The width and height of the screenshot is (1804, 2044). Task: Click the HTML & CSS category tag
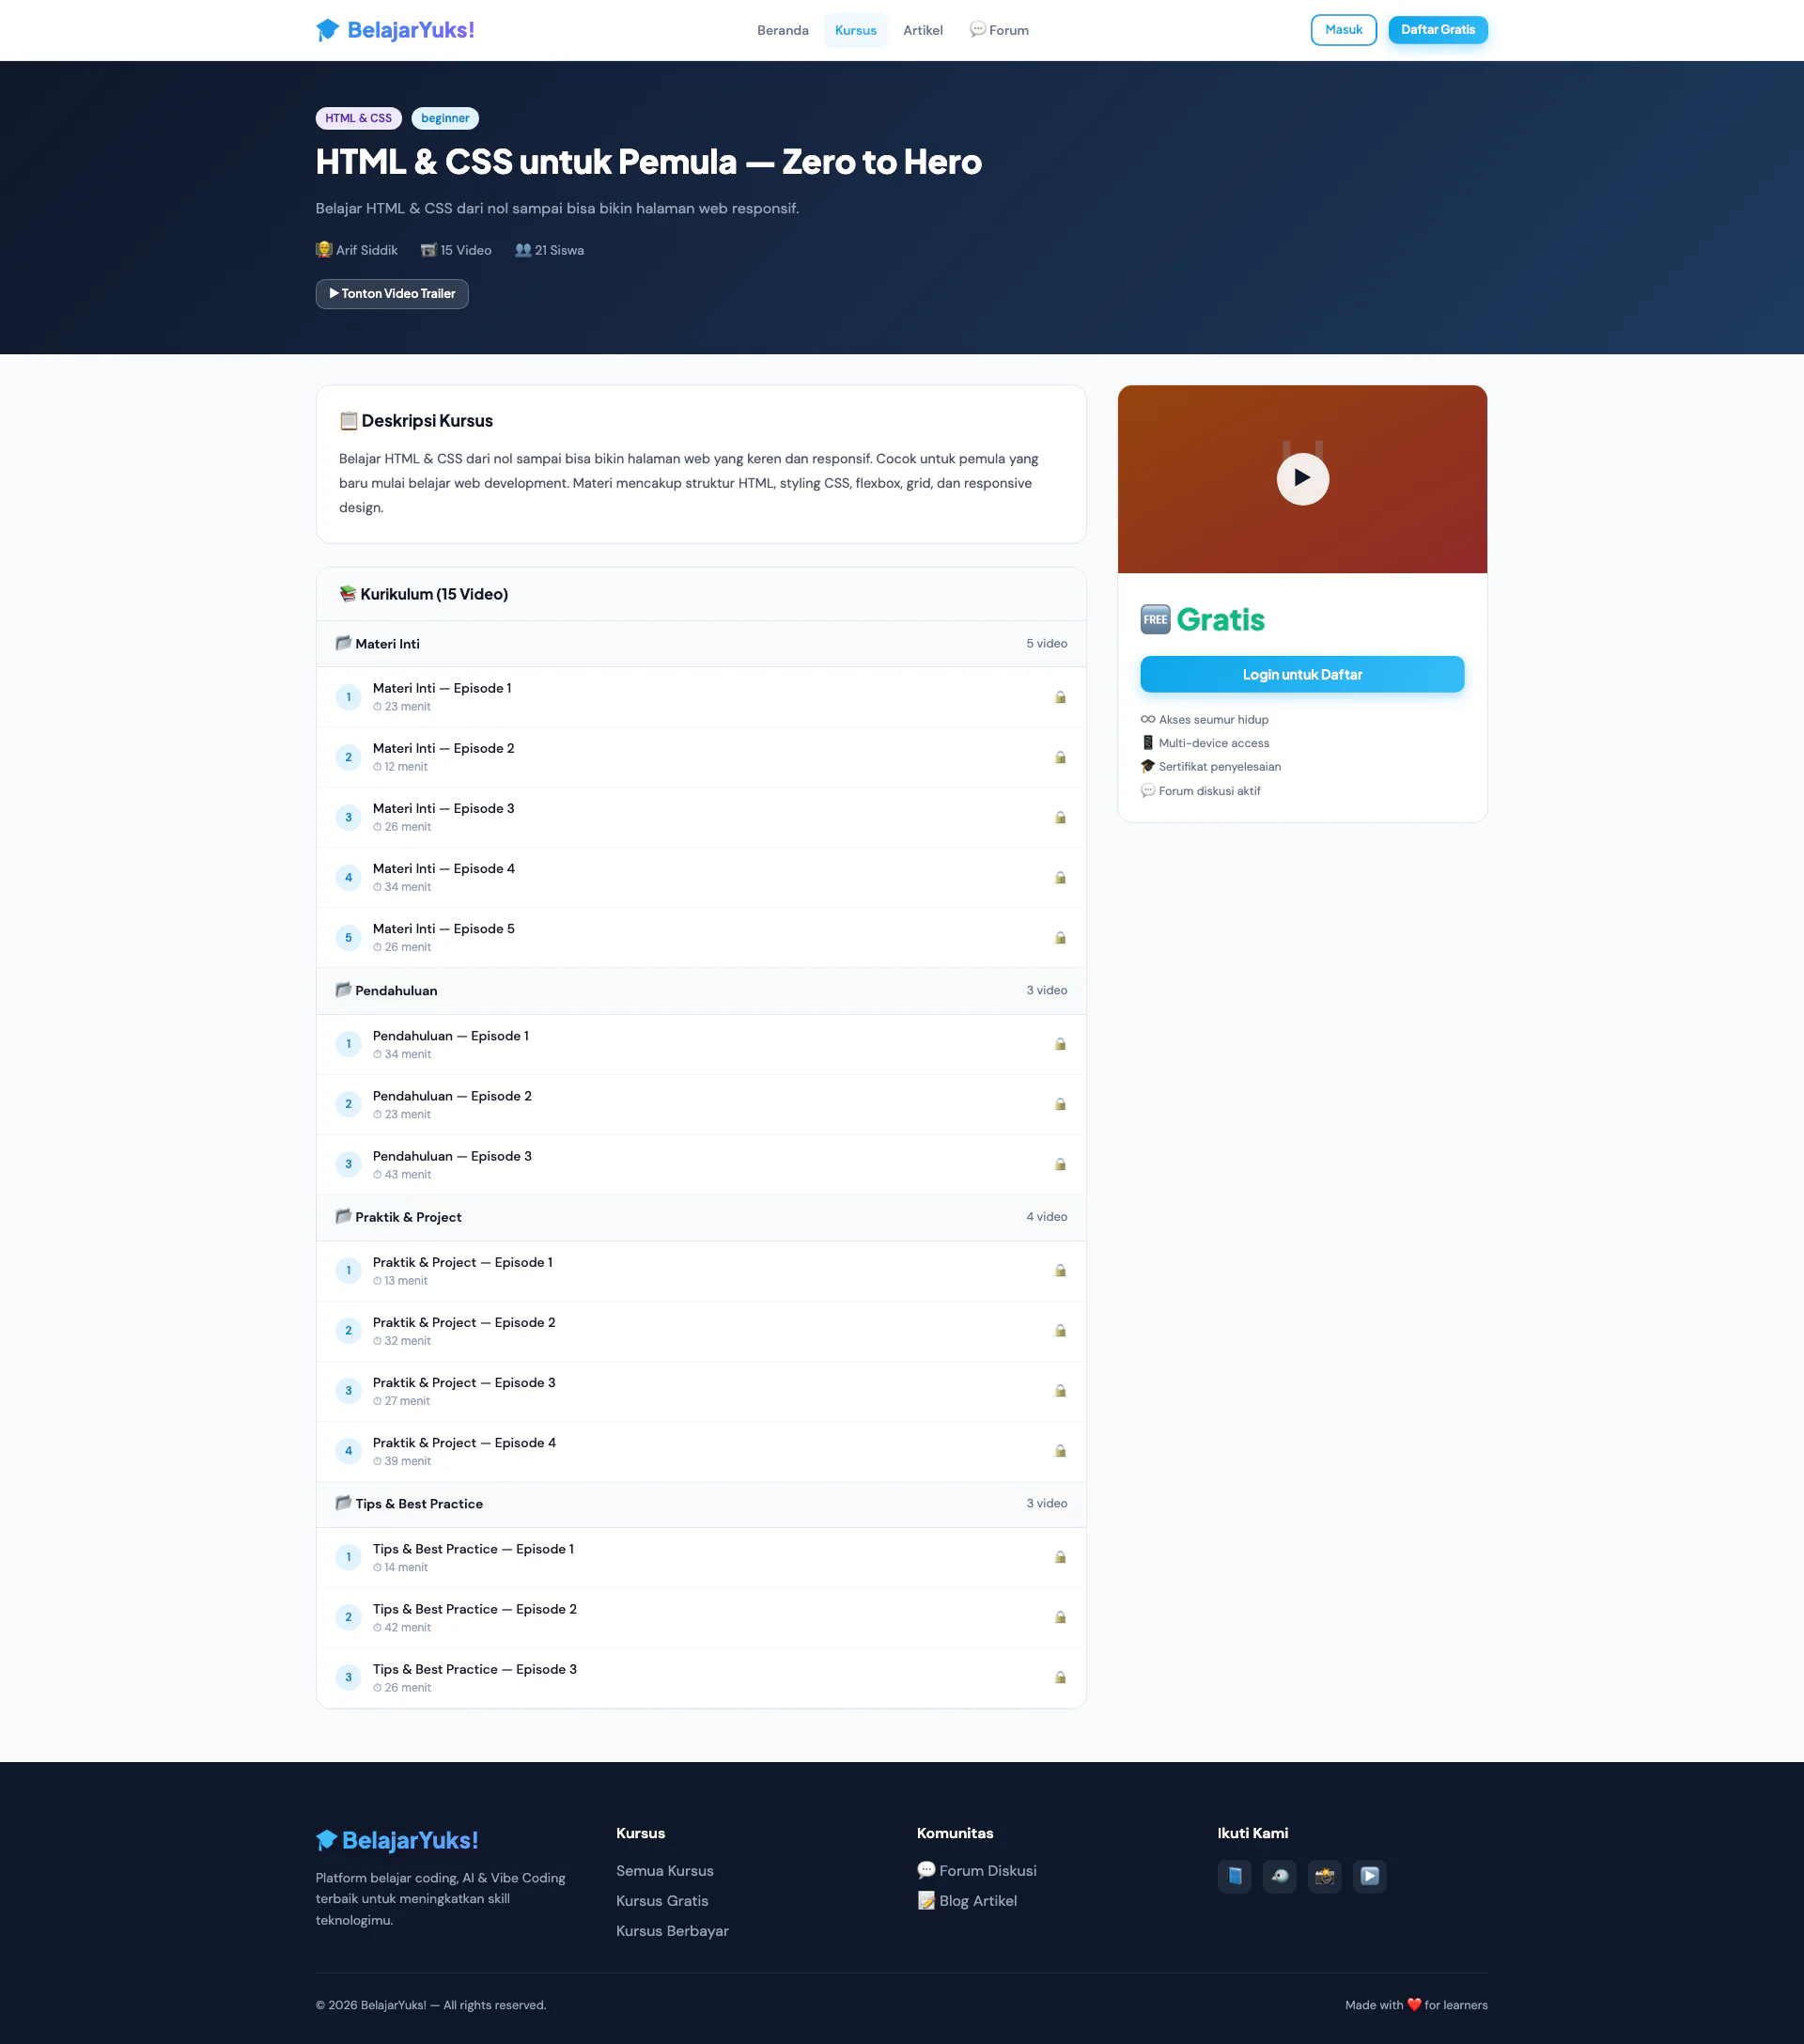(358, 118)
